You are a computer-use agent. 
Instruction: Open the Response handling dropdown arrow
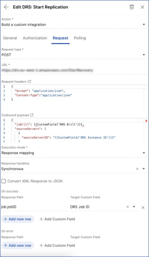coord(144,169)
